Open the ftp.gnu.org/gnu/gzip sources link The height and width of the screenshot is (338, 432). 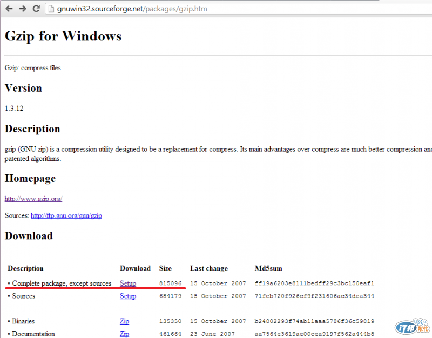66,215
